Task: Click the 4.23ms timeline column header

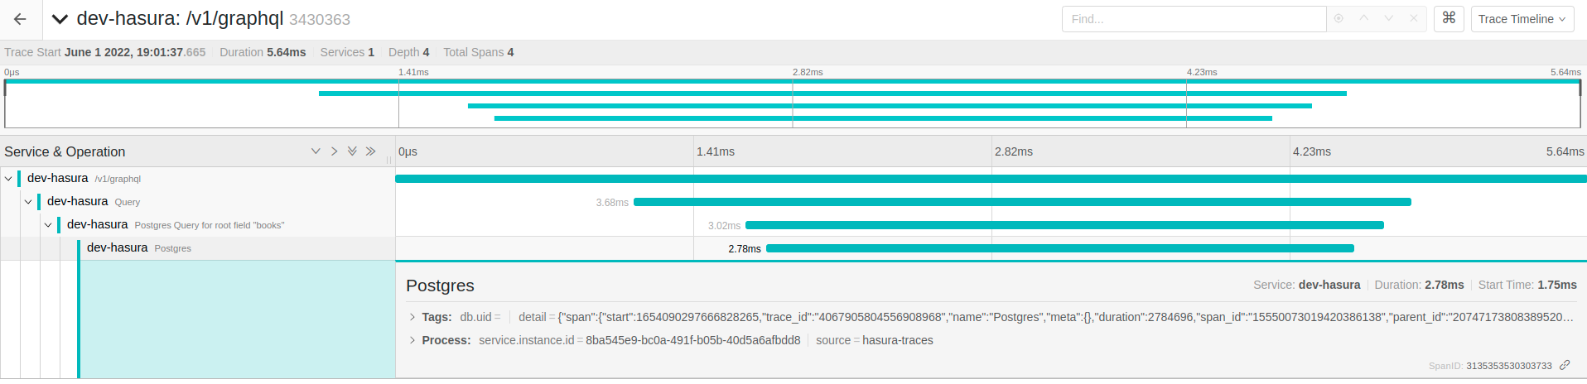Action: coord(1312,151)
